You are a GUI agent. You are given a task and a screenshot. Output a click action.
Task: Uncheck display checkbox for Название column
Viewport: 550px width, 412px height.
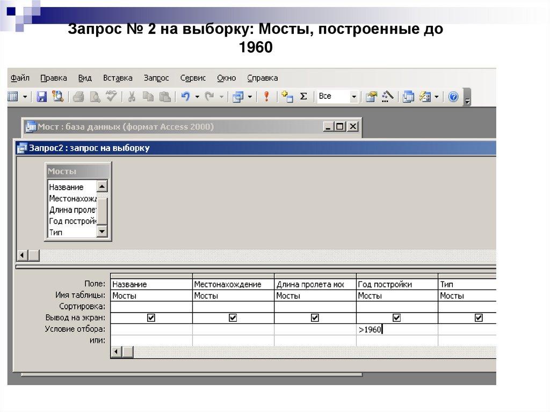[x=151, y=318]
